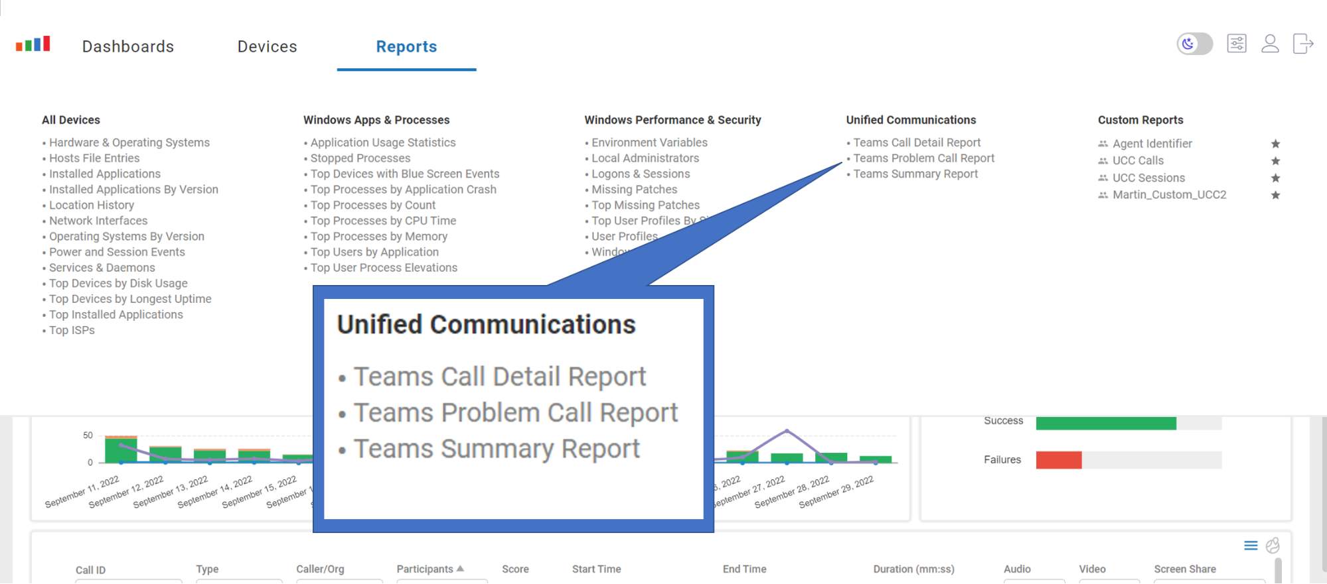This screenshot has width=1327, height=584.
Task: Open Location History report
Action: (x=92, y=205)
